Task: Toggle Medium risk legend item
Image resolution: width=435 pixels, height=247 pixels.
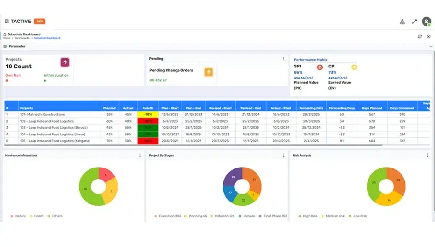Action: pos(333,216)
